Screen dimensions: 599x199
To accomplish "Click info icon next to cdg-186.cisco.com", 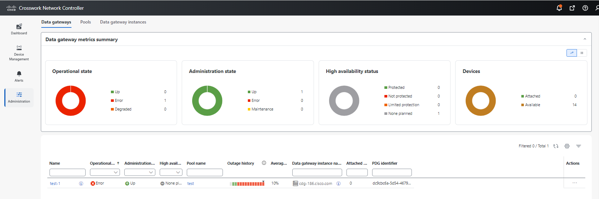I will (339, 183).
